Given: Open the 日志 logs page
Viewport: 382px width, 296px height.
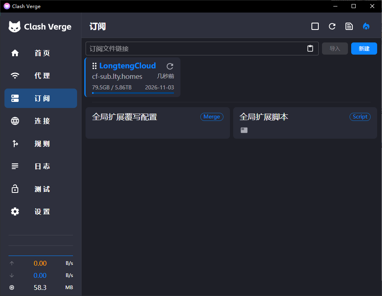Looking at the screenshot, I should (41, 166).
